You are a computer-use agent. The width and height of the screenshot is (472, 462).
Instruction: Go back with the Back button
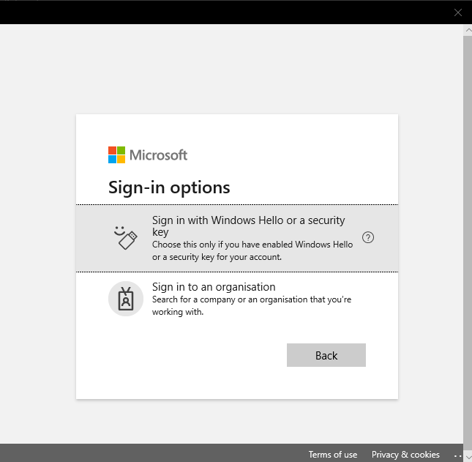point(326,355)
